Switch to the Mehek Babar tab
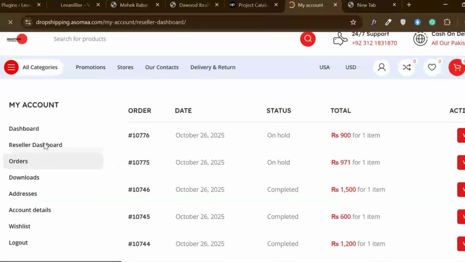465x262 pixels. coord(134,5)
